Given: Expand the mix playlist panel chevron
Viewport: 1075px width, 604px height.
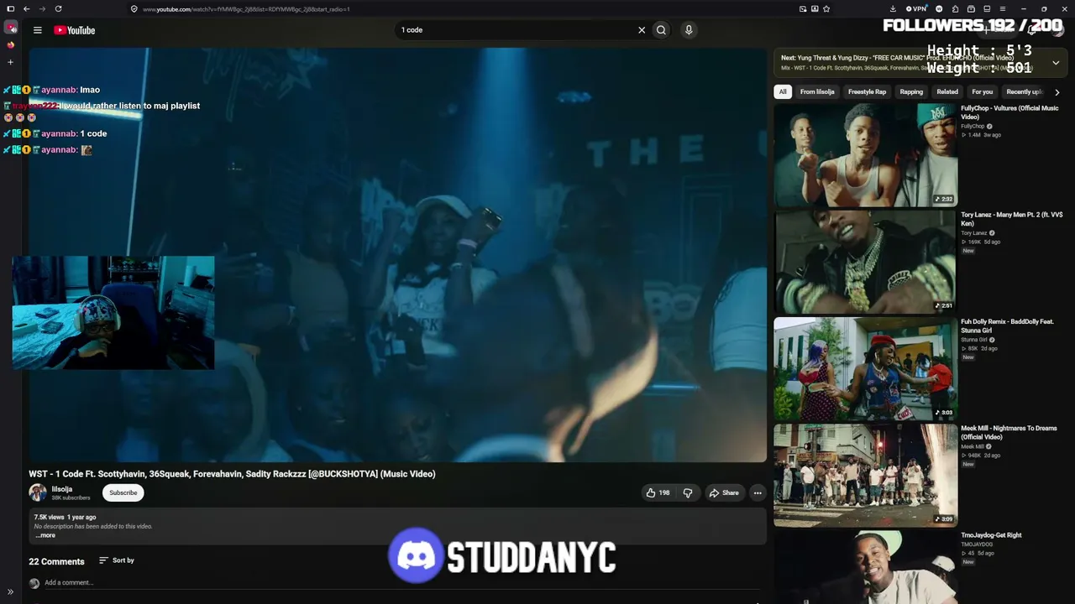Looking at the screenshot, I should click(x=1056, y=63).
